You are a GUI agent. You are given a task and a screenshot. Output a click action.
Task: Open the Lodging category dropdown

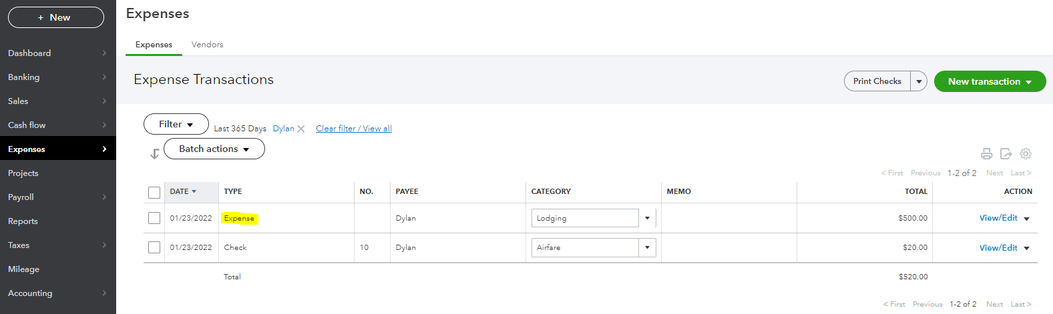click(646, 218)
